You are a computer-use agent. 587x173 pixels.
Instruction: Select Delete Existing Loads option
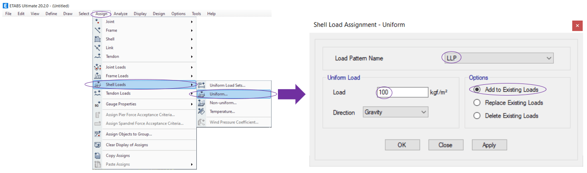click(477, 116)
